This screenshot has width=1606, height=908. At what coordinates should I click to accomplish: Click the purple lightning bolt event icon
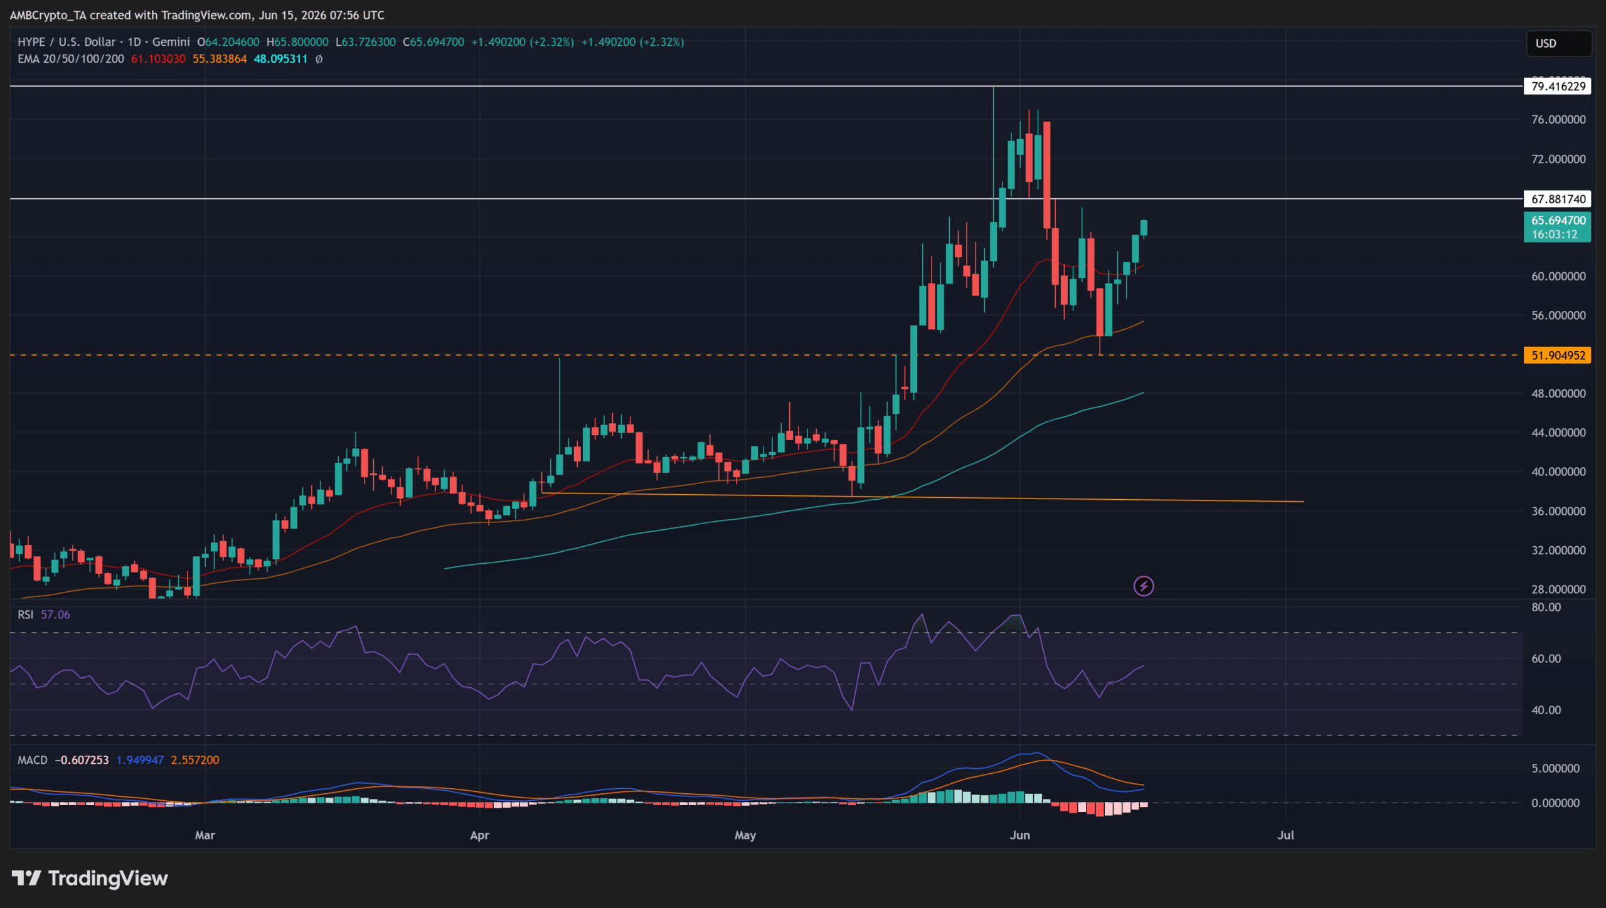tap(1144, 586)
